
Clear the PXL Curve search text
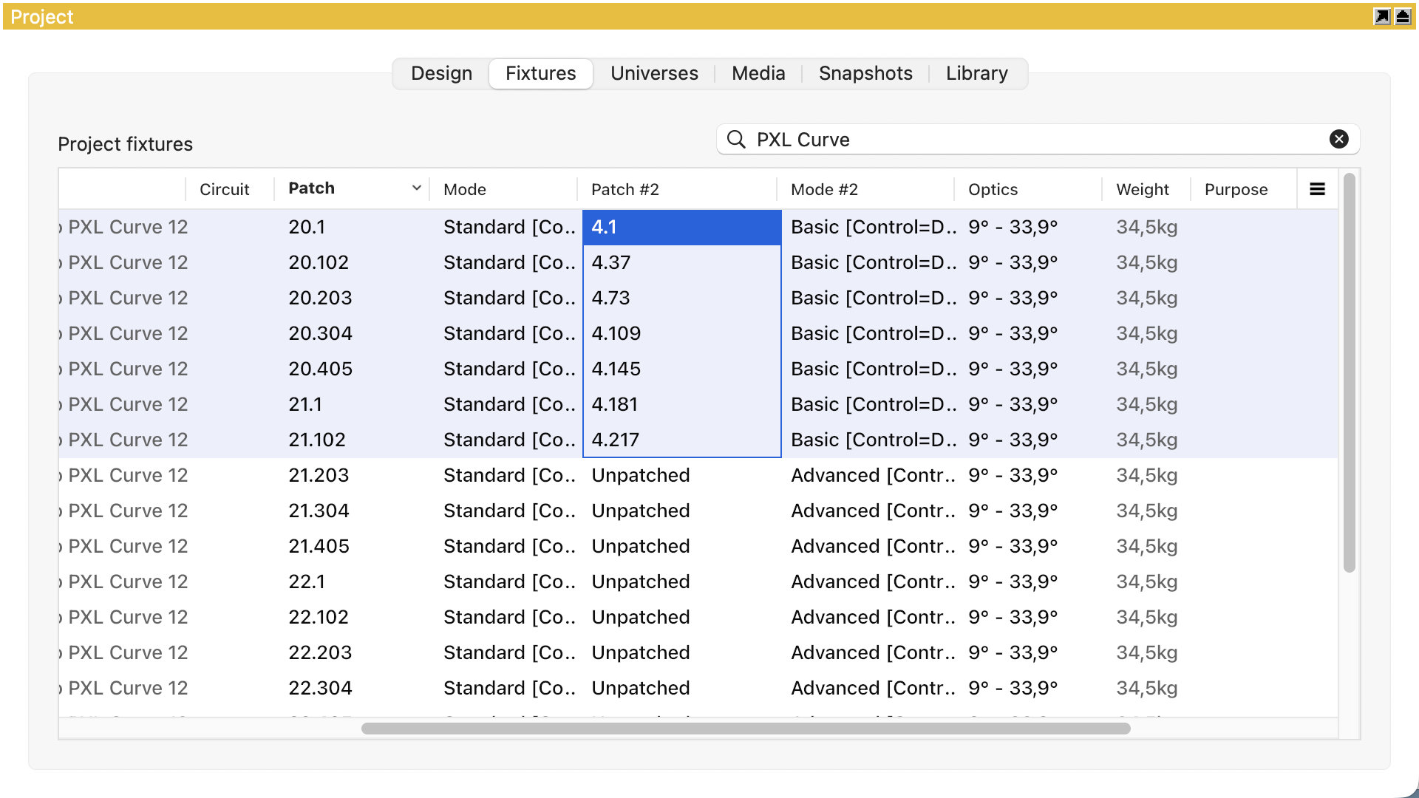pyautogui.click(x=1338, y=139)
